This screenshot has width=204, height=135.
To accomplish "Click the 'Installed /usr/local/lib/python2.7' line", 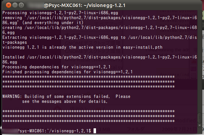I will [x=100, y=57].
